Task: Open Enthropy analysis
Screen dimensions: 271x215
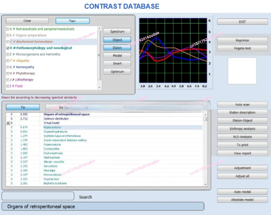Action: pos(242,129)
